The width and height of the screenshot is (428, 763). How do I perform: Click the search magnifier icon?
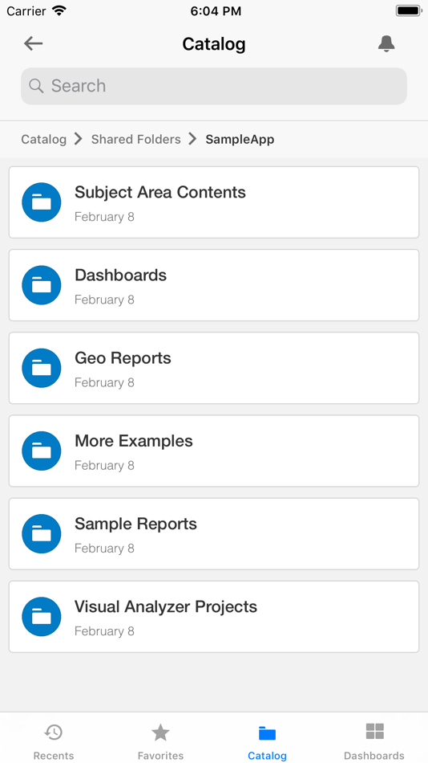[x=36, y=86]
